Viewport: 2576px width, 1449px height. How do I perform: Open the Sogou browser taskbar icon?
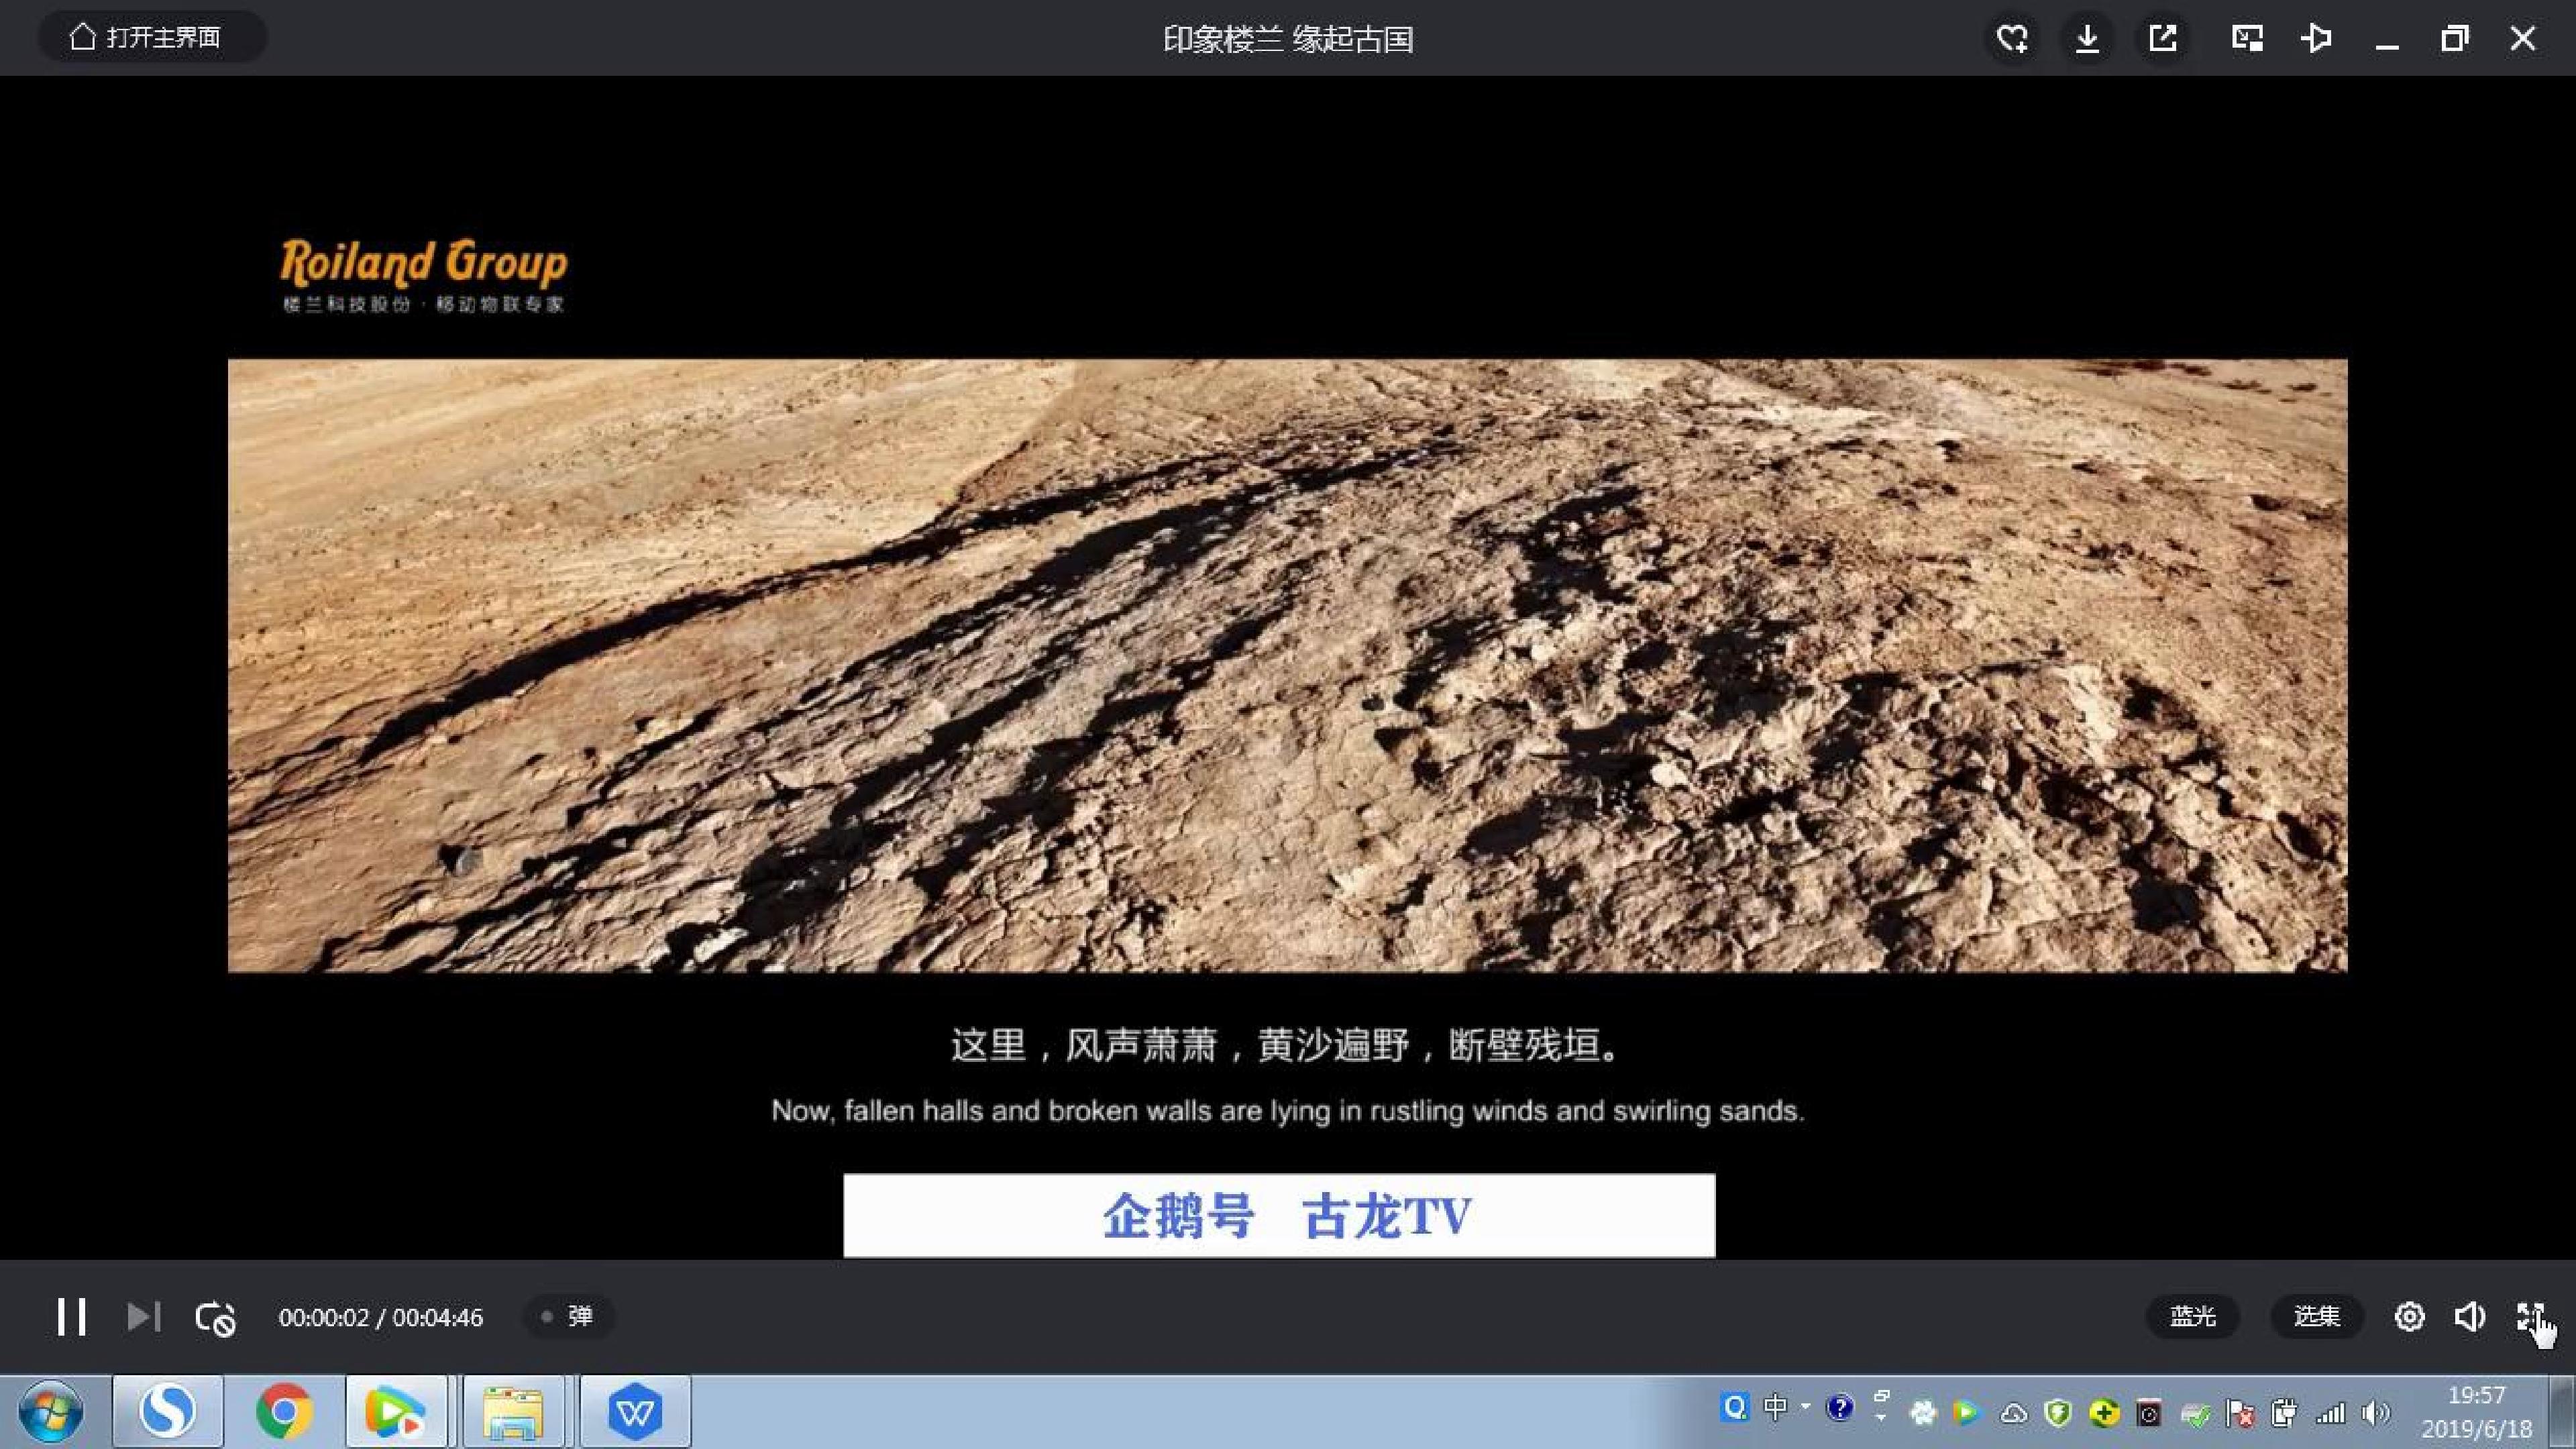click(167, 1411)
